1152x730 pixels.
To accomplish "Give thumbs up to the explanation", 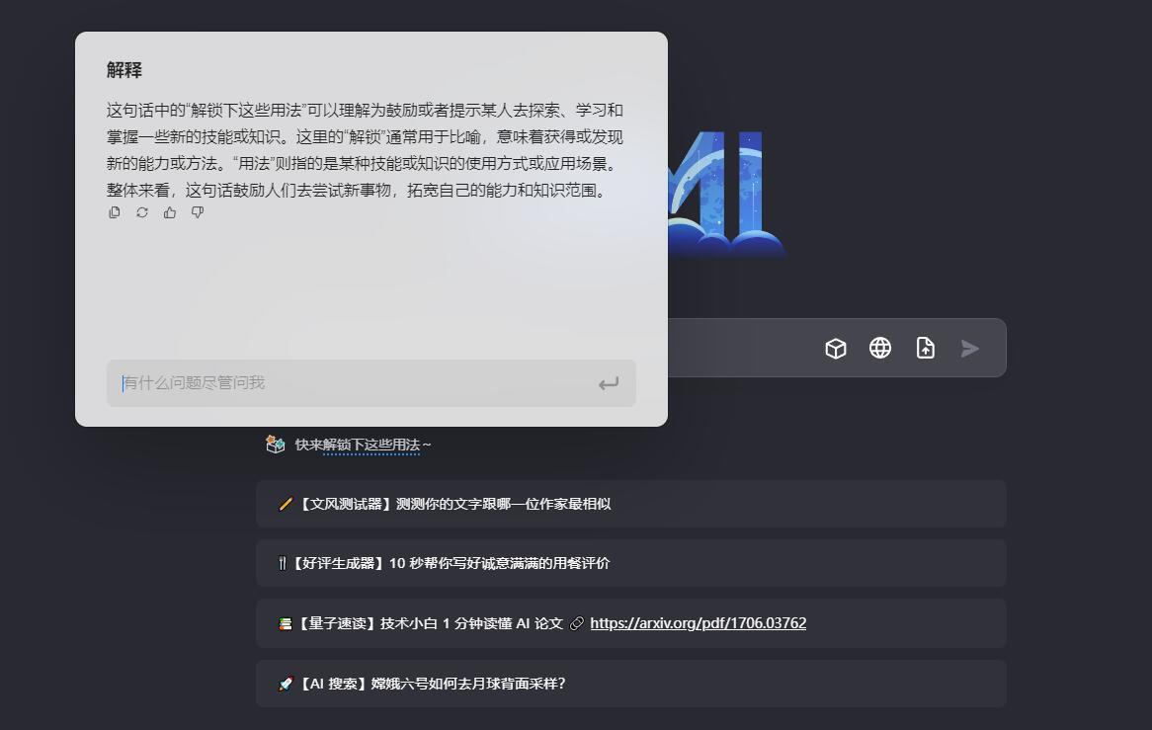I will pos(169,212).
